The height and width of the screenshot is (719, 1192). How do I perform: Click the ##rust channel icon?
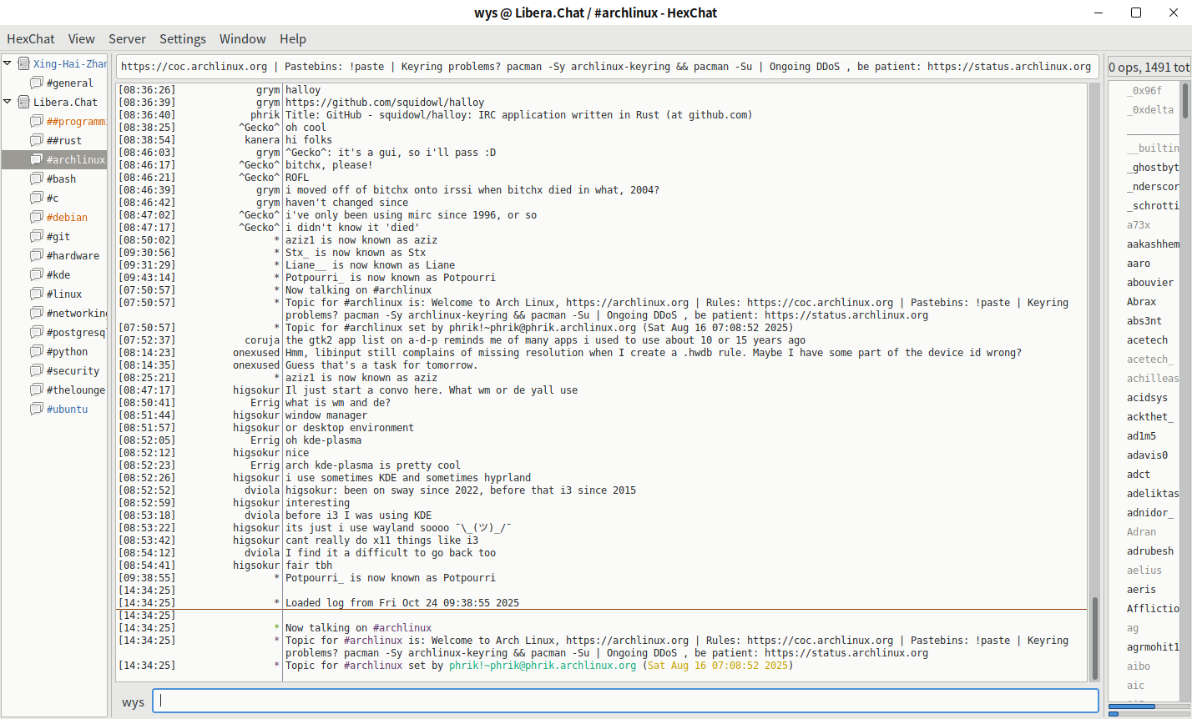[37, 140]
